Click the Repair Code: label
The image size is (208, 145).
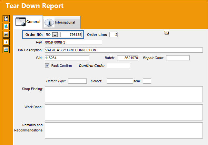[154, 58]
